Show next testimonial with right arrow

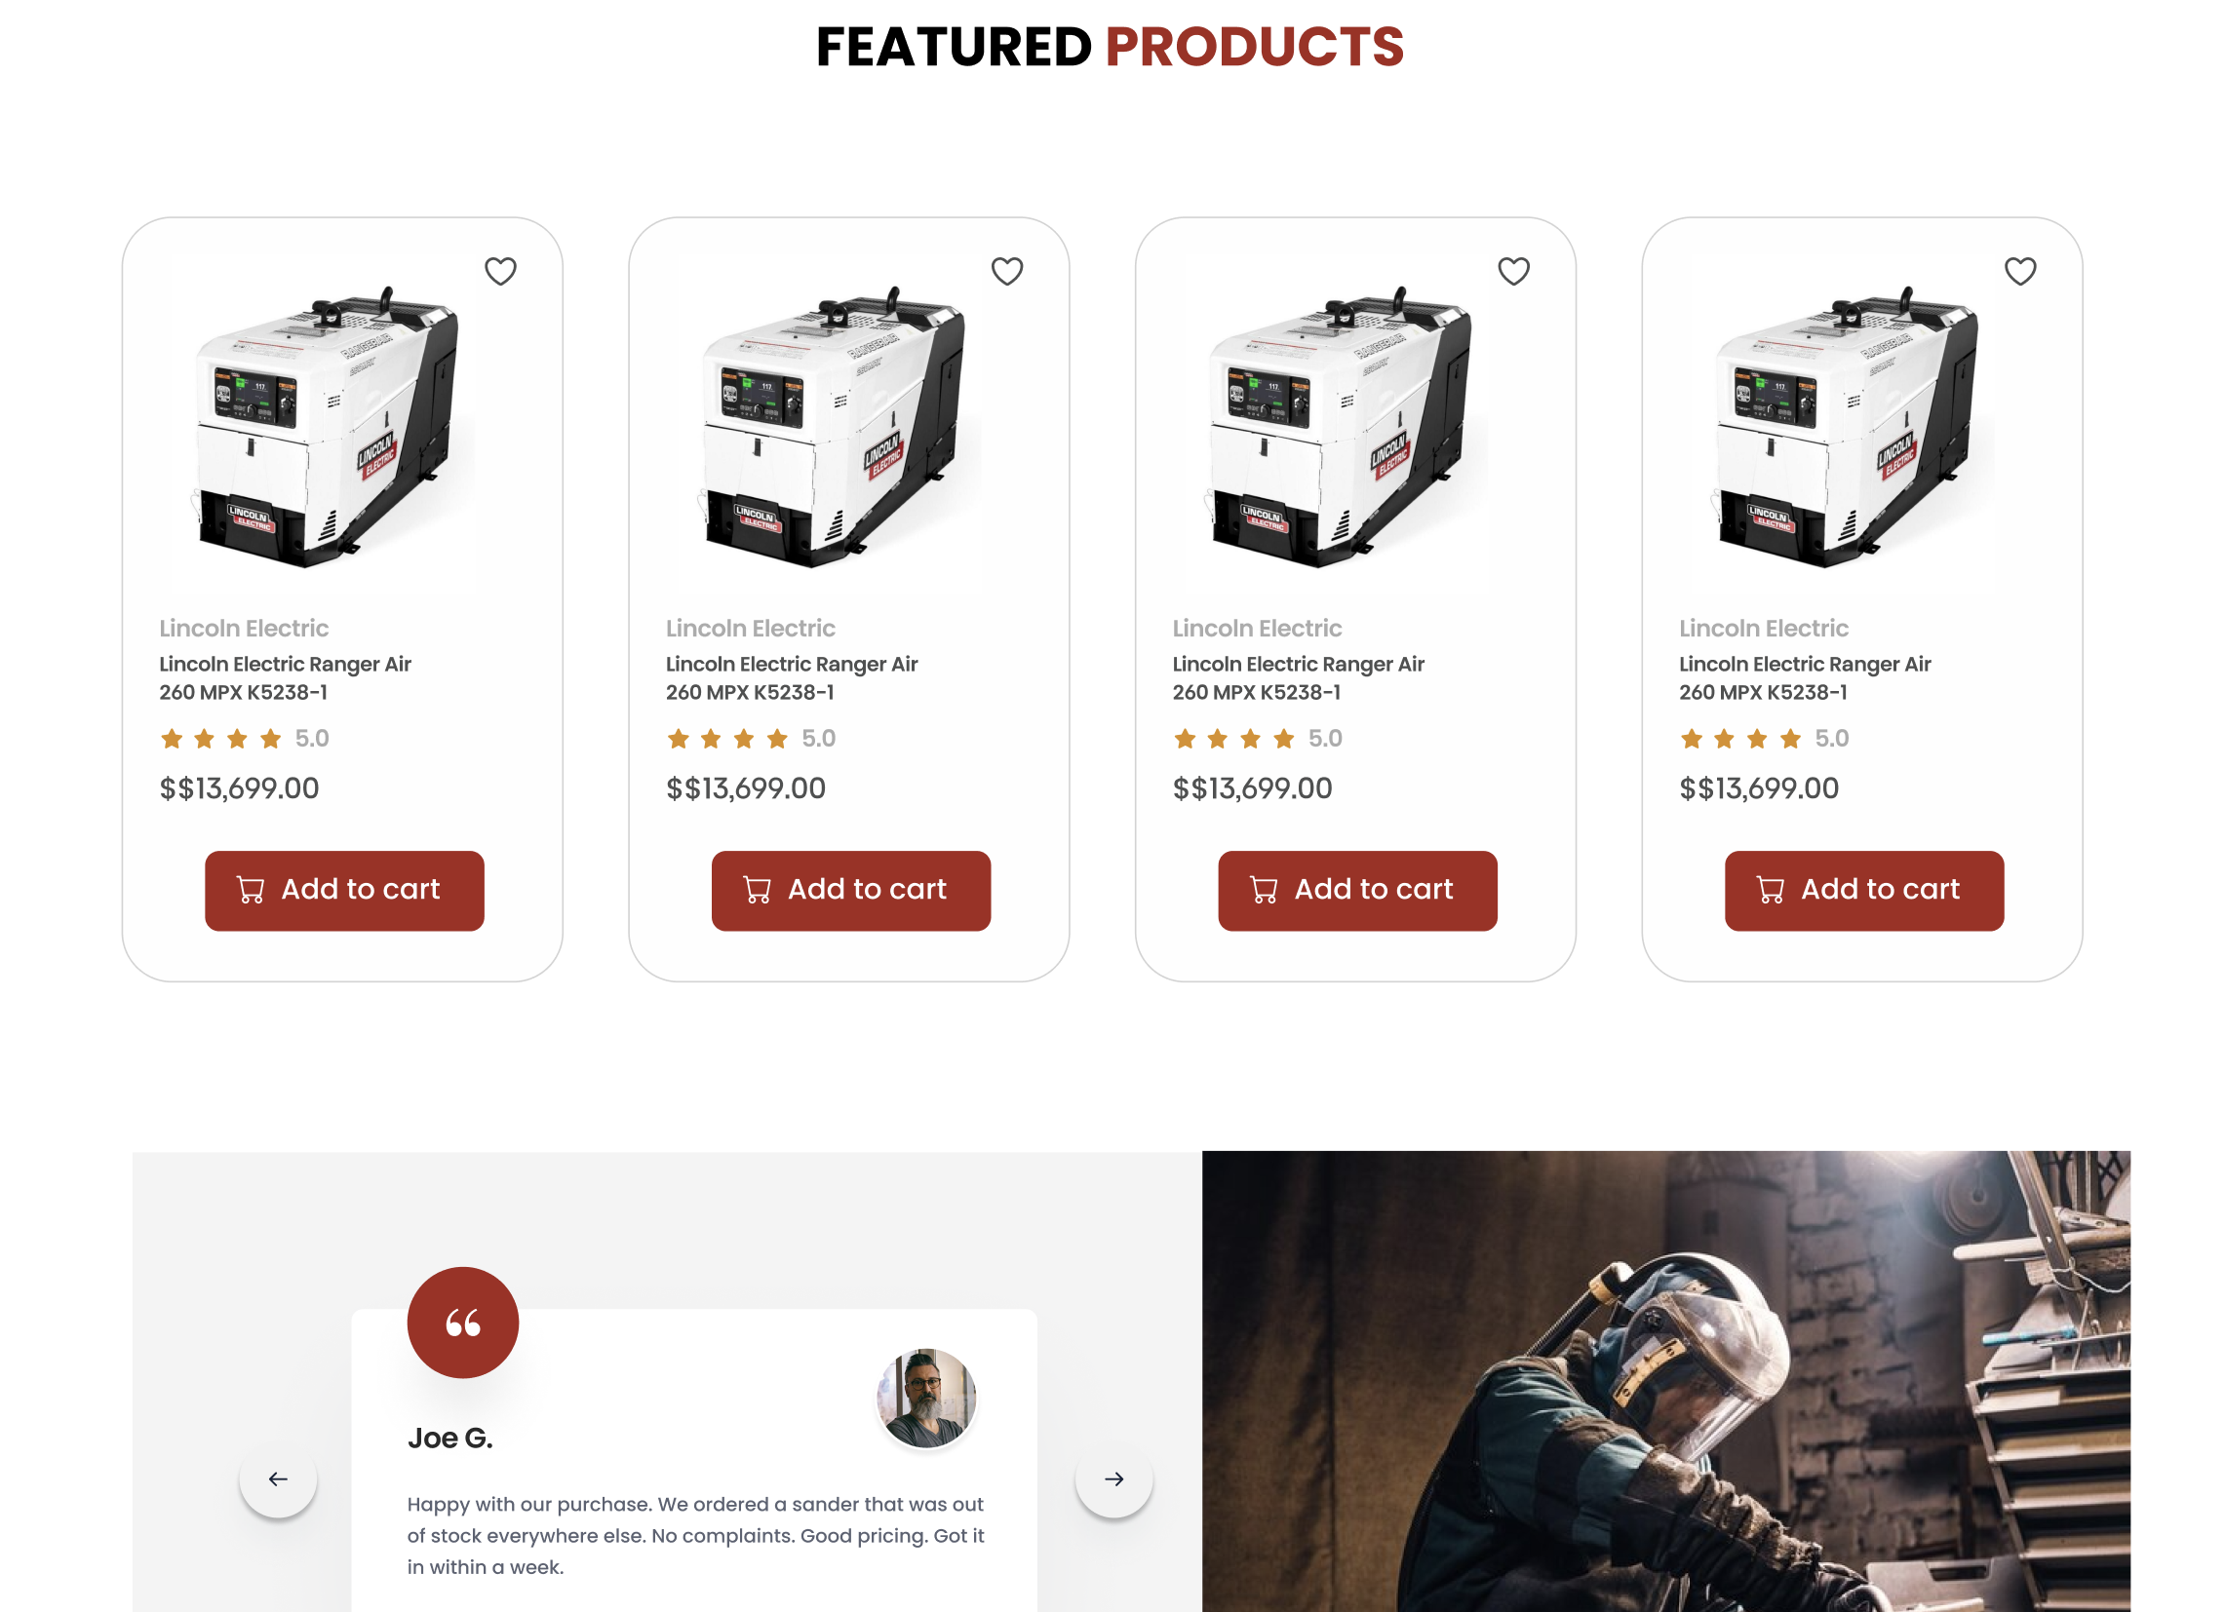[x=1113, y=1478]
